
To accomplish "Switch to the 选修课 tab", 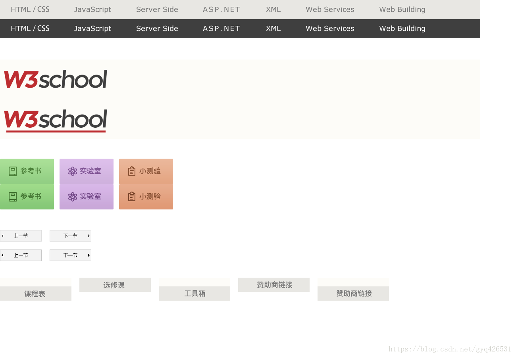I will [115, 285].
